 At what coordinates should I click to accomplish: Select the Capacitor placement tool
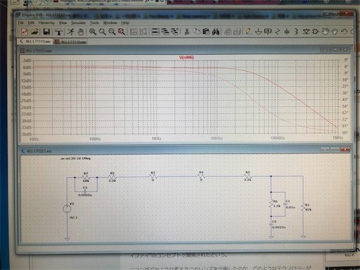tap(287, 32)
